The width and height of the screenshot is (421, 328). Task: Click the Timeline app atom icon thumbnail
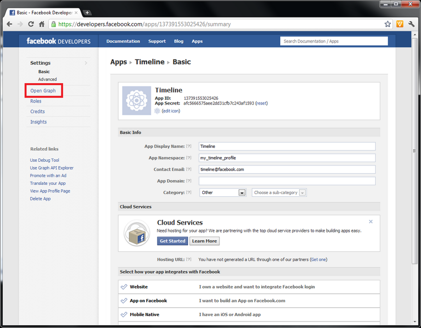136,100
